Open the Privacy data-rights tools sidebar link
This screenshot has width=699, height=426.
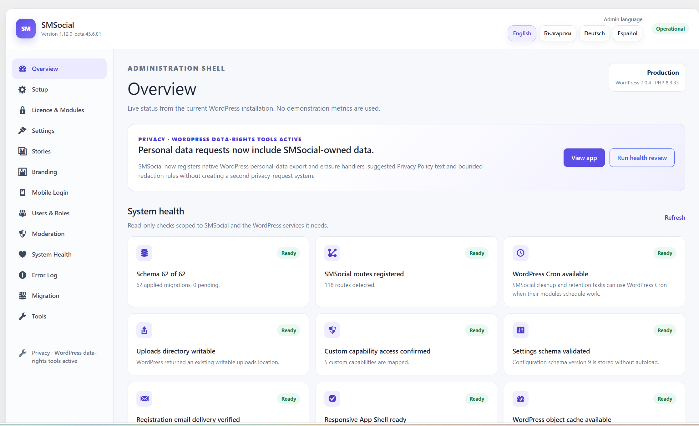59,357
